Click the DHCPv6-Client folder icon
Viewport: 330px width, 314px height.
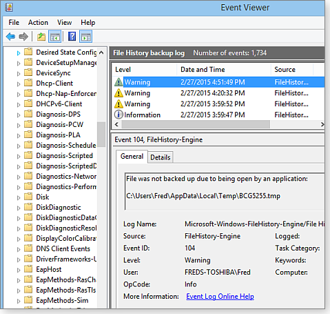(x=28, y=104)
